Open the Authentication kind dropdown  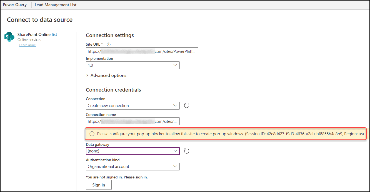(x=133, y=167)
